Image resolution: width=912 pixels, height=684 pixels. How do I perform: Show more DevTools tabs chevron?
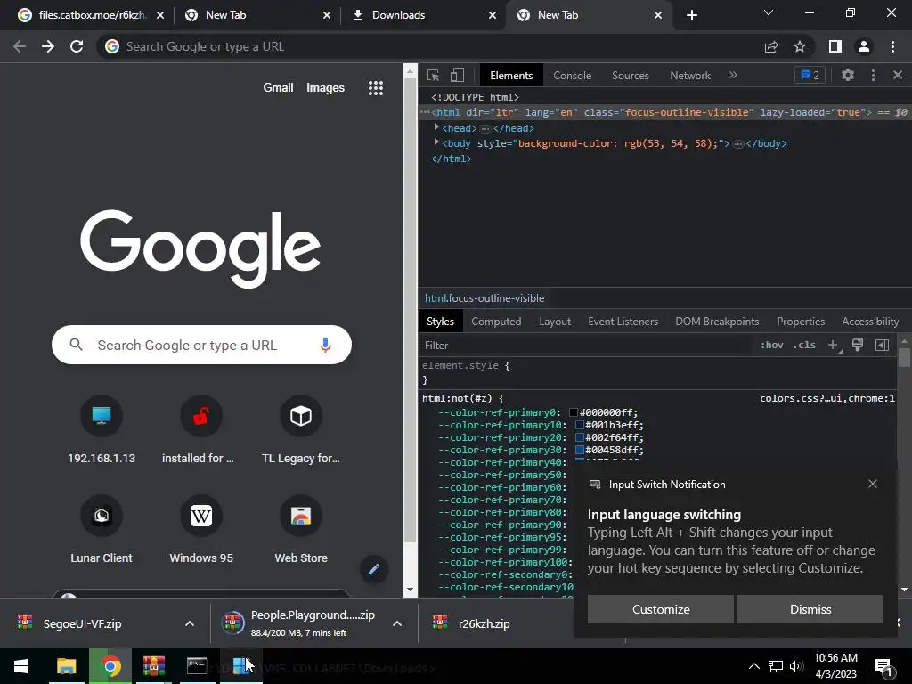pos(733,75)
